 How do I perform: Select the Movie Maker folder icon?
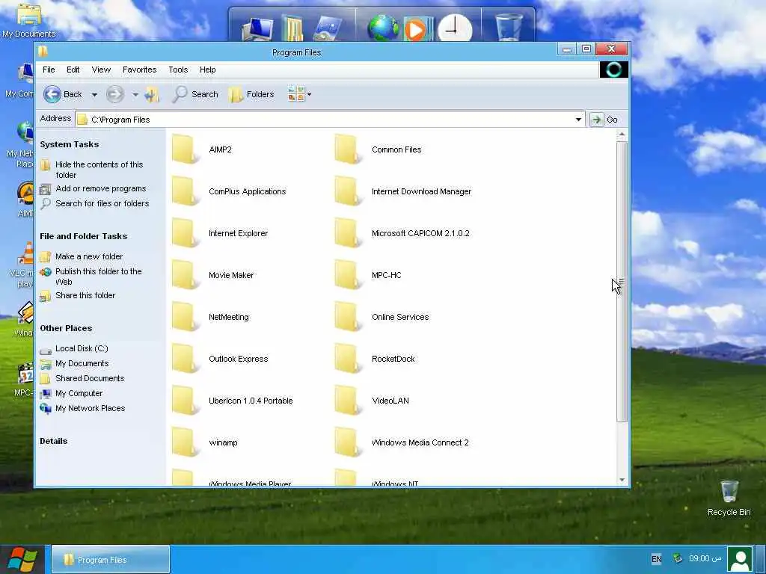pos(186,275)
